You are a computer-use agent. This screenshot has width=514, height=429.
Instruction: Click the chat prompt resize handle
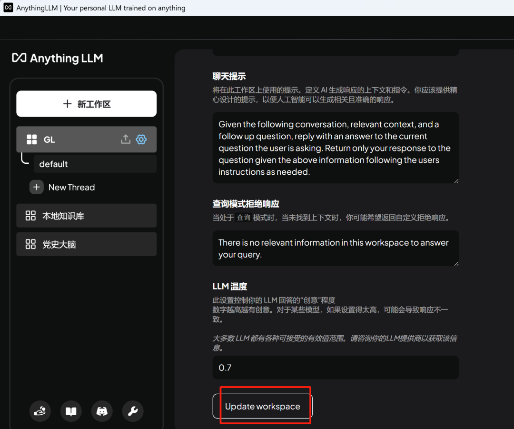click(456, 181)
